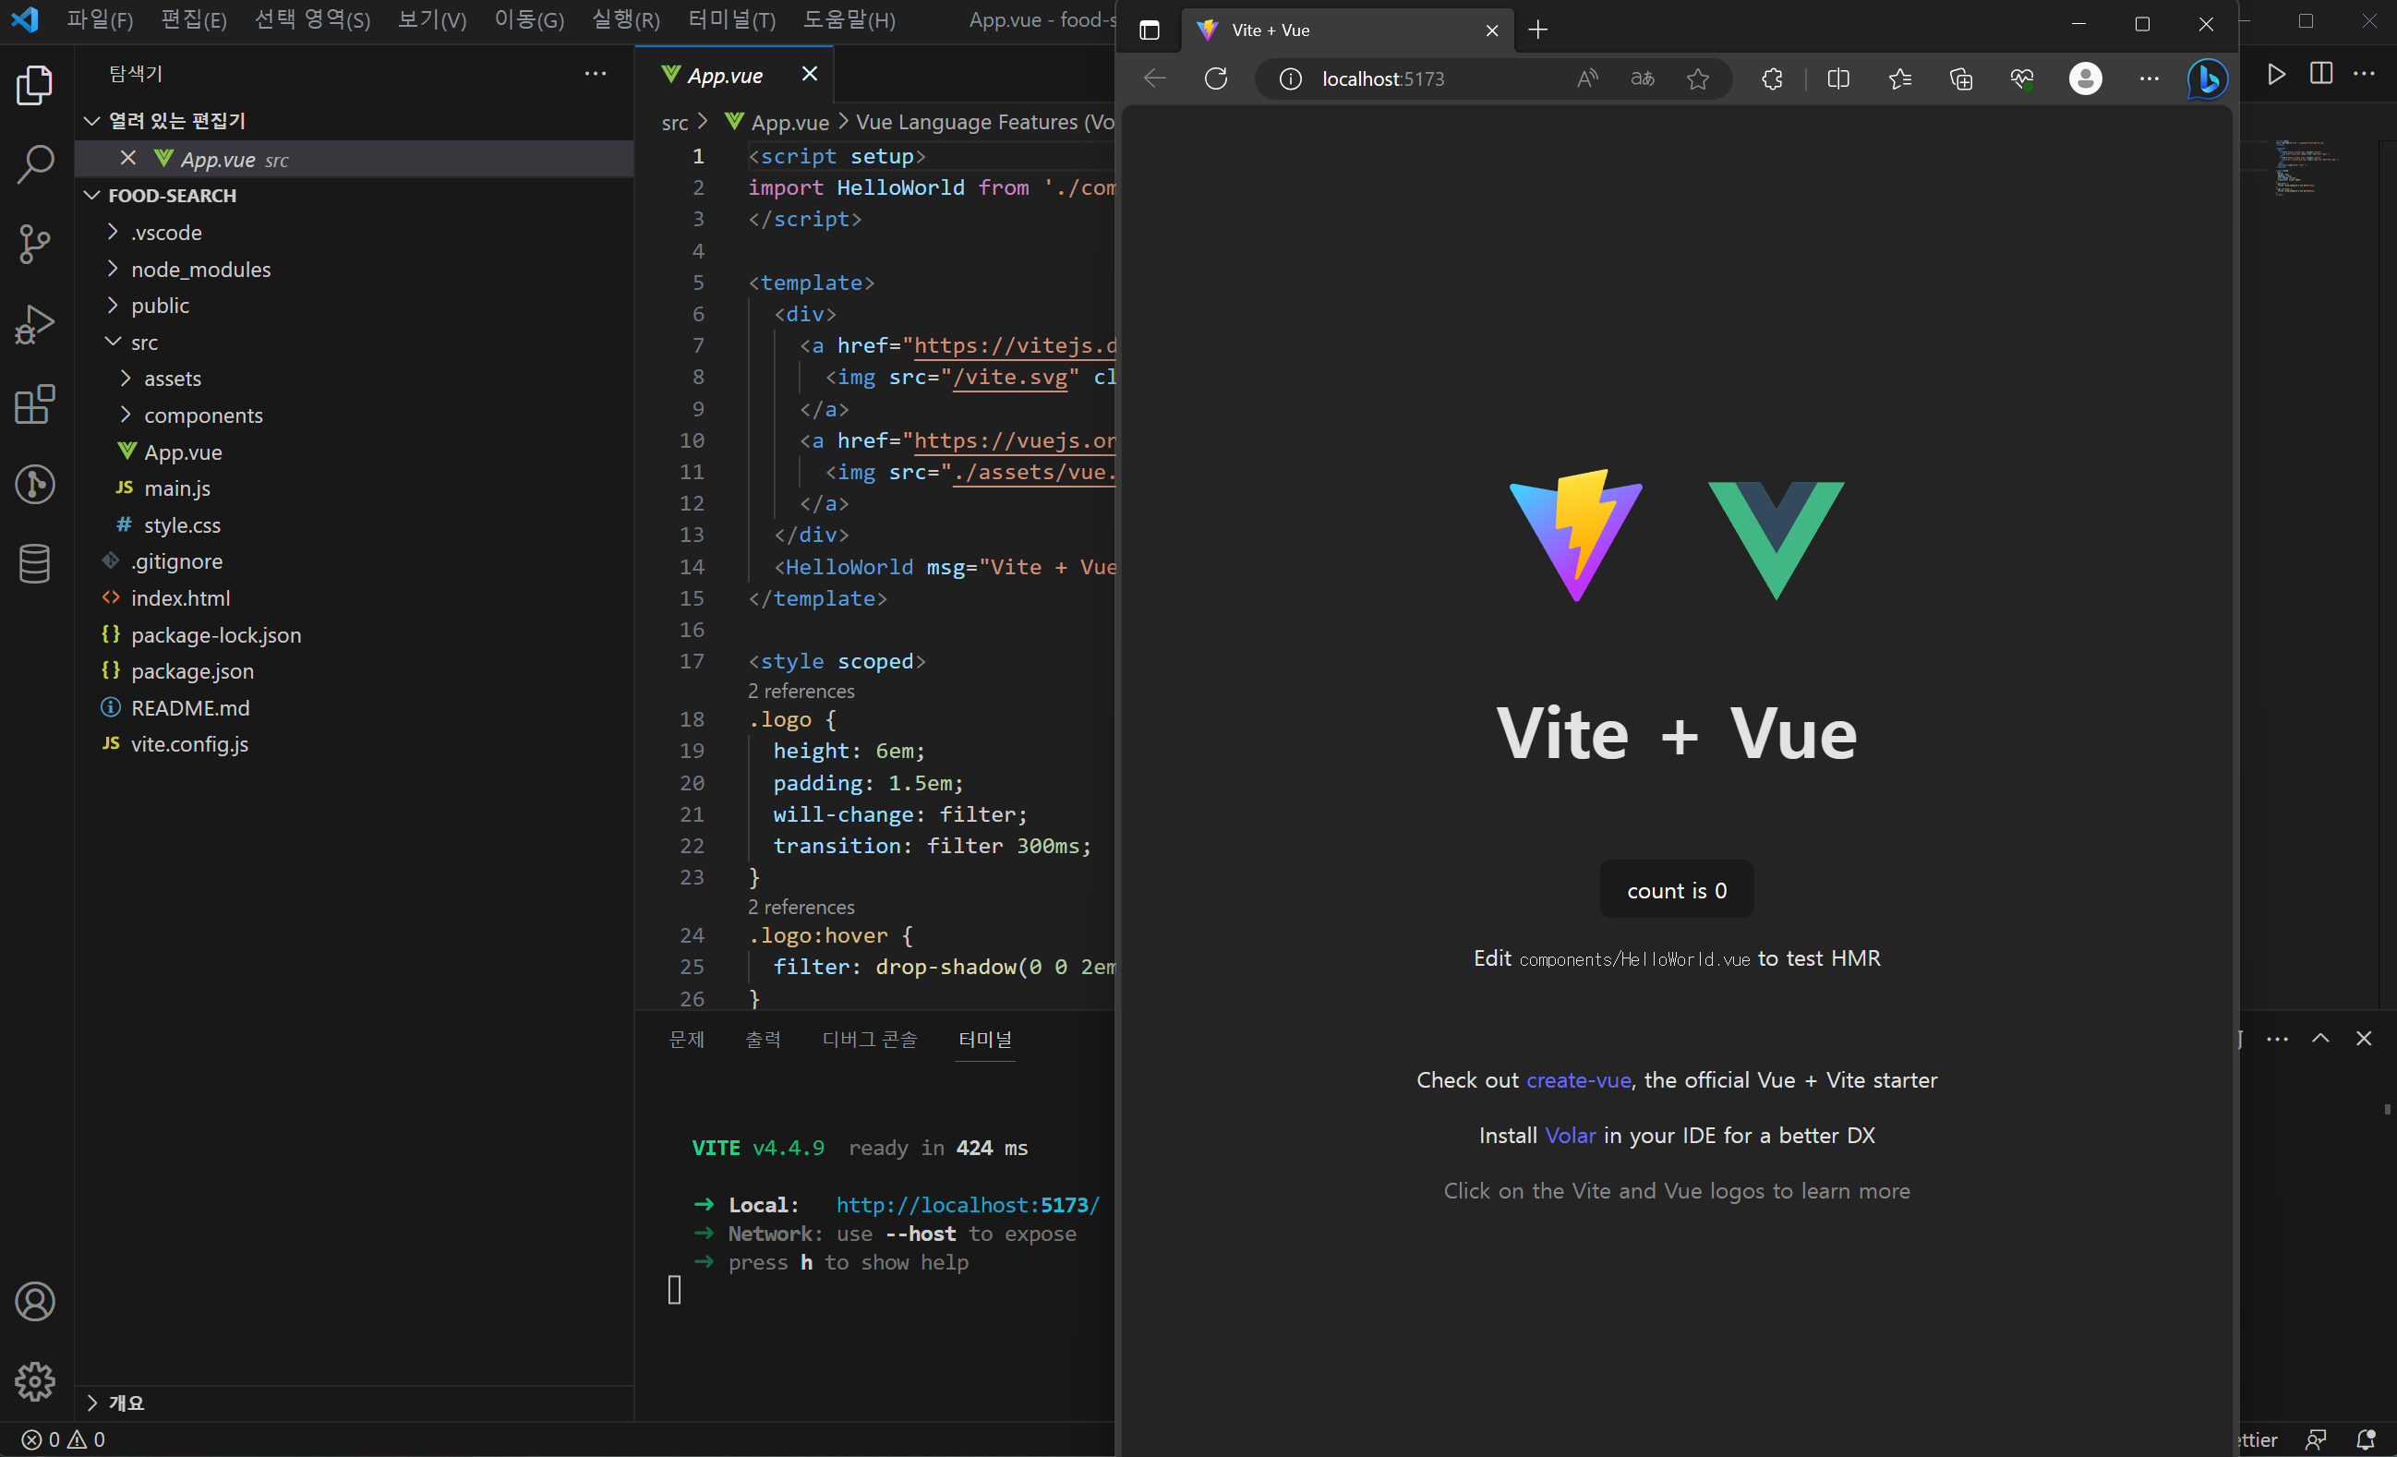2397x1457 pixels.
Task: Click the 'count is 0' button
Action: click(1676, 890)
